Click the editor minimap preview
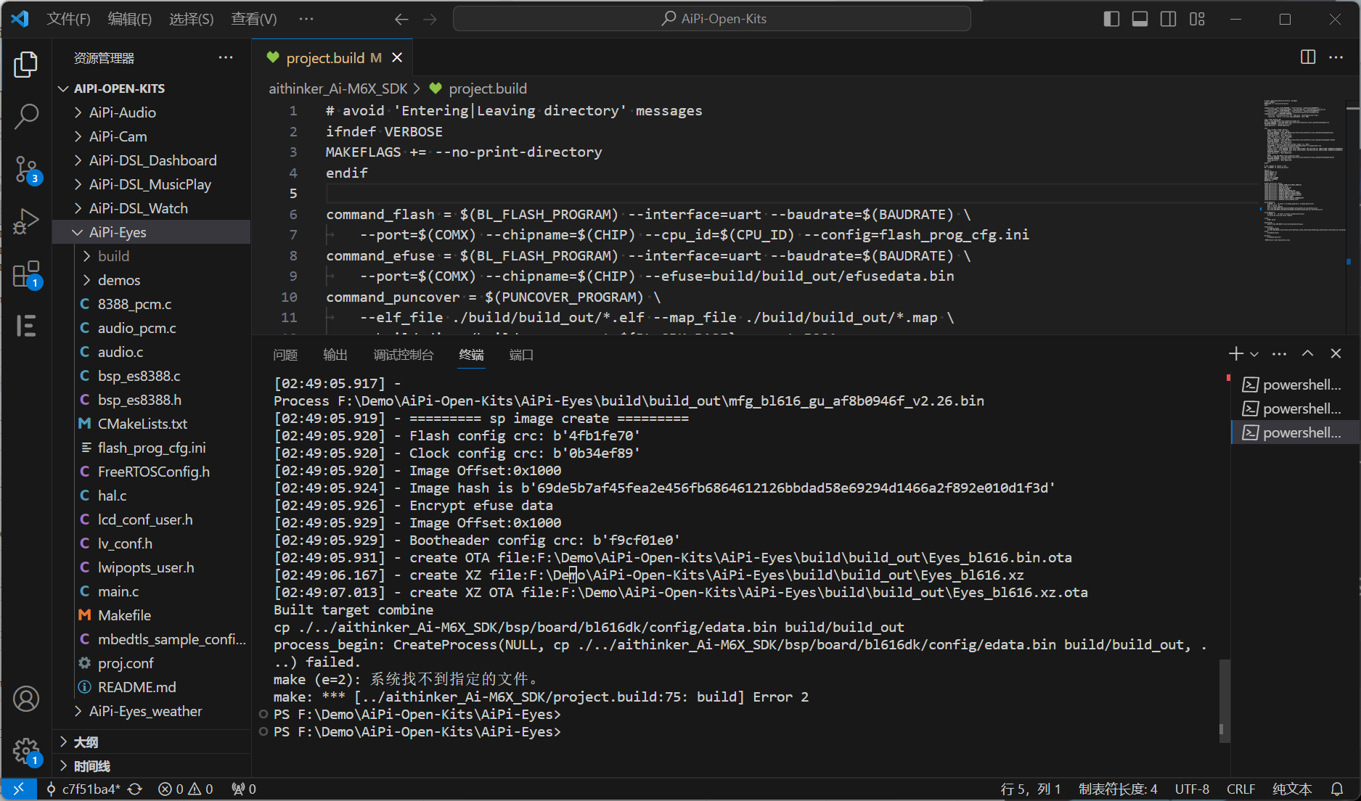The height and width of the screenshot is (801, 1361). (x=1304, y=171)
